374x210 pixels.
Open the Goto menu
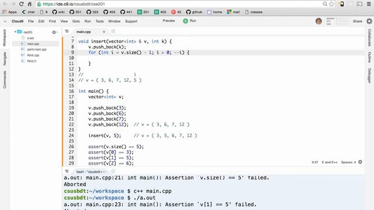(x=76, y=21)
